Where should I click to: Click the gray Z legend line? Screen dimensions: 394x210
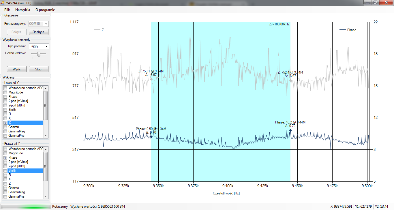coord(97,30)
